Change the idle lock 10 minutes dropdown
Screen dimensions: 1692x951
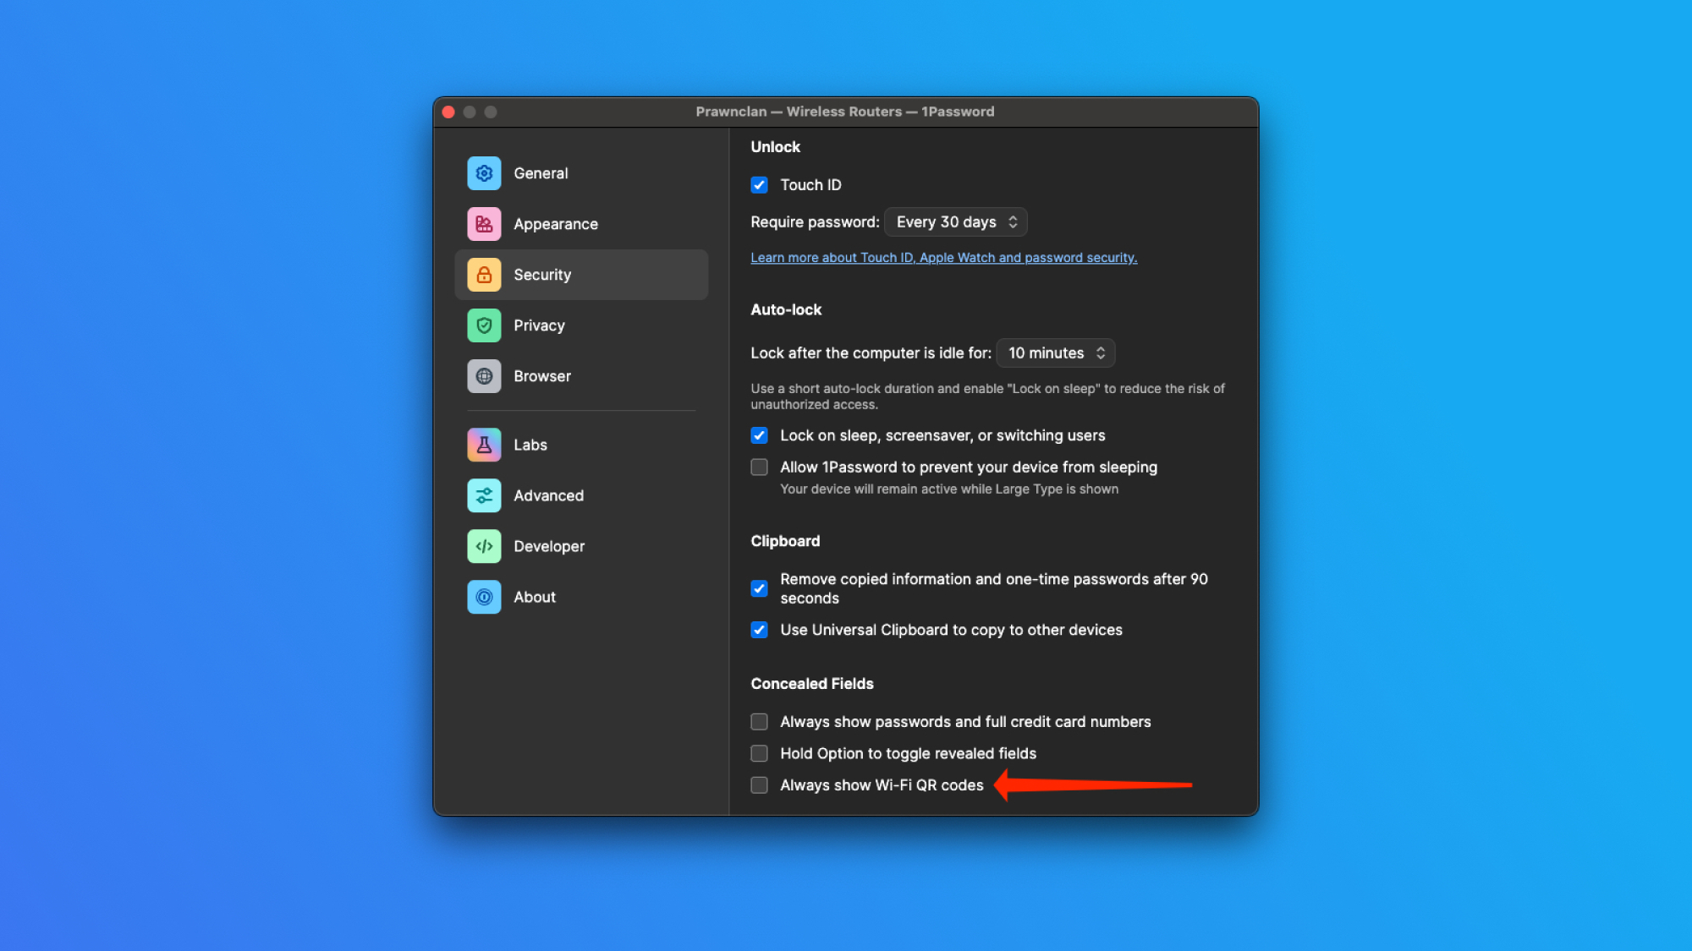tap(1056, 353)
